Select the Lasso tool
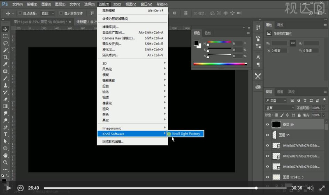329x195 pixels. [5, 43]
